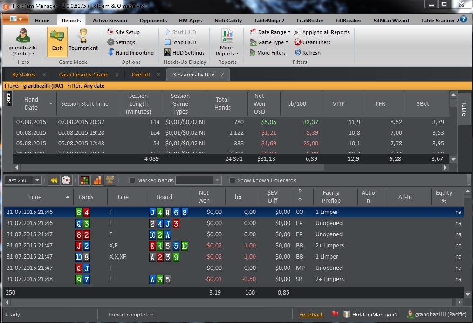The width and height of the screenshot is (473, 323).
Task: Open Site Setup options
Action: coord(123,32)
